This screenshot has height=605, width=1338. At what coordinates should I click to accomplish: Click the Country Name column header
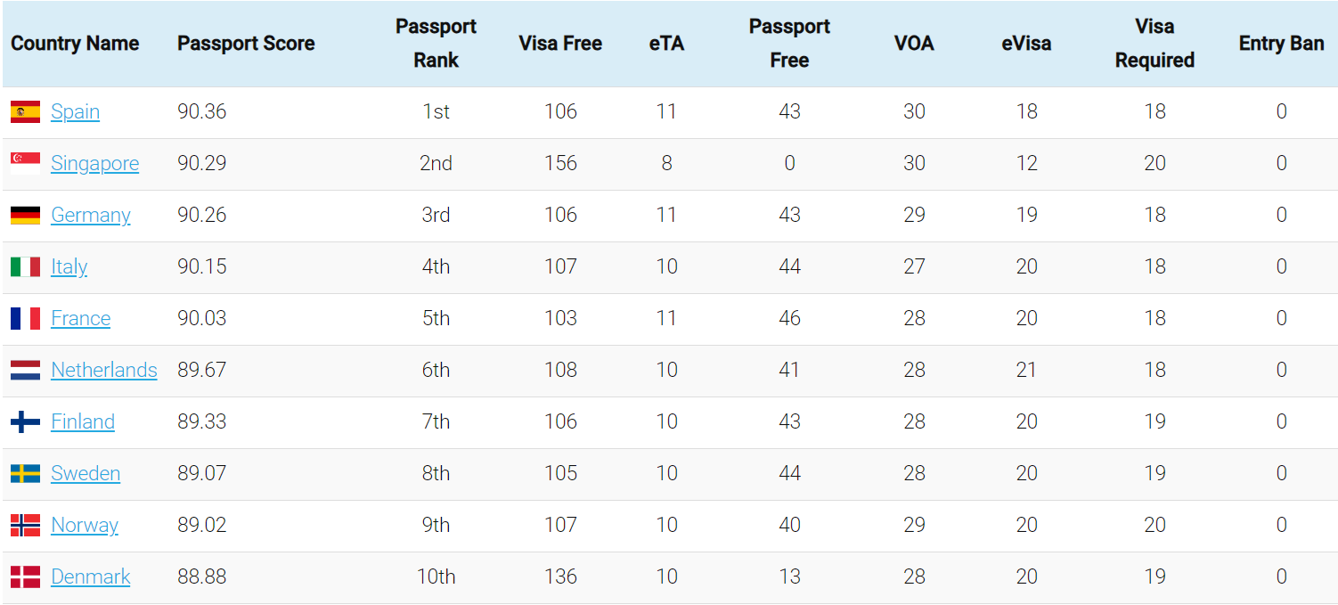pos(75,43)
